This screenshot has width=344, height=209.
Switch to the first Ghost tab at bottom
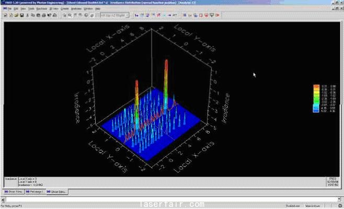pos(14,192)
